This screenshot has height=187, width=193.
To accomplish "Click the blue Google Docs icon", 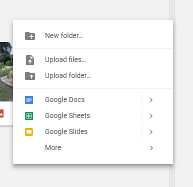I will (29, 100).
